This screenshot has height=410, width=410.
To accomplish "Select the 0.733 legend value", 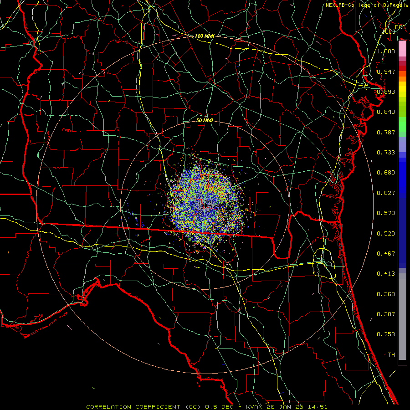I will point(386,153).
